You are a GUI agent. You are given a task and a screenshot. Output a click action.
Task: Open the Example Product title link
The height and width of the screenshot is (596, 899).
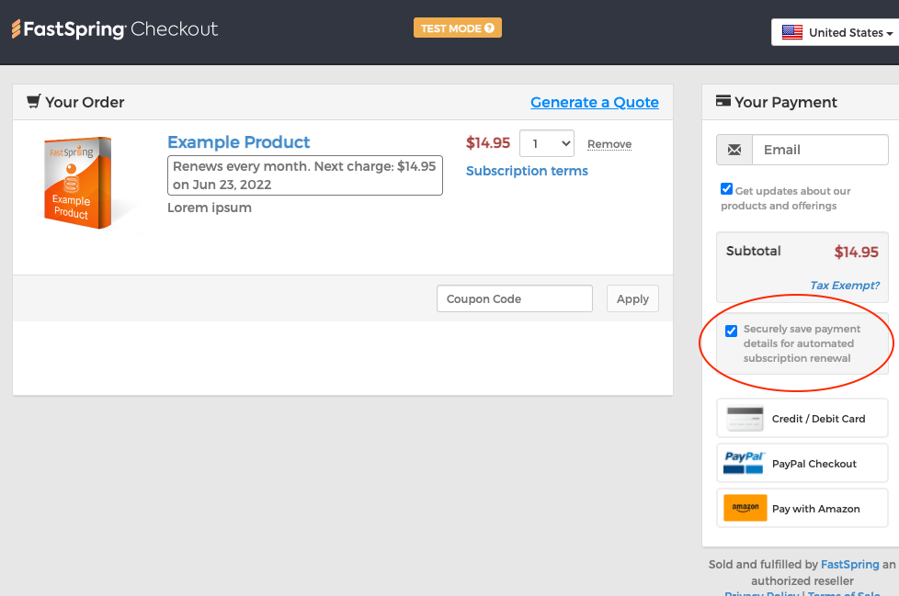click(x=238, y=142)
